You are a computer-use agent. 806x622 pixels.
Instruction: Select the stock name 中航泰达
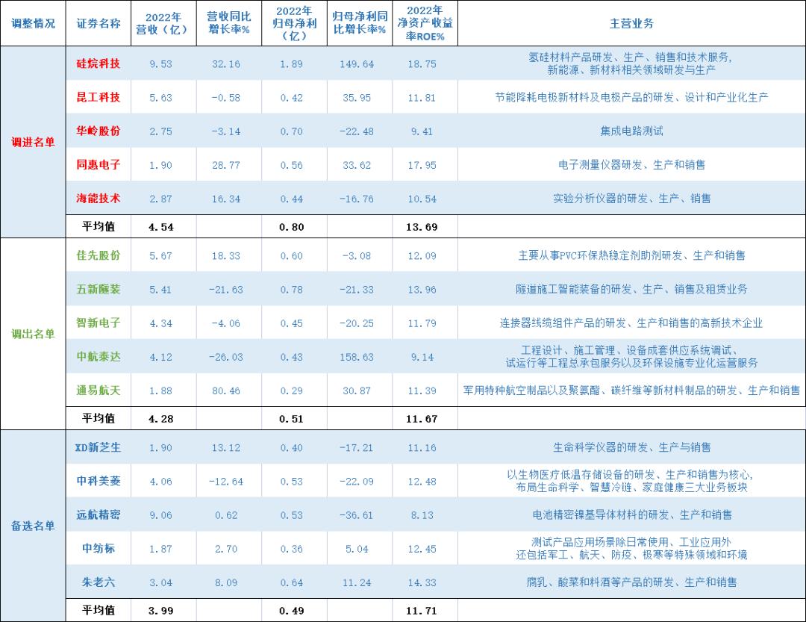pos(99,356)
